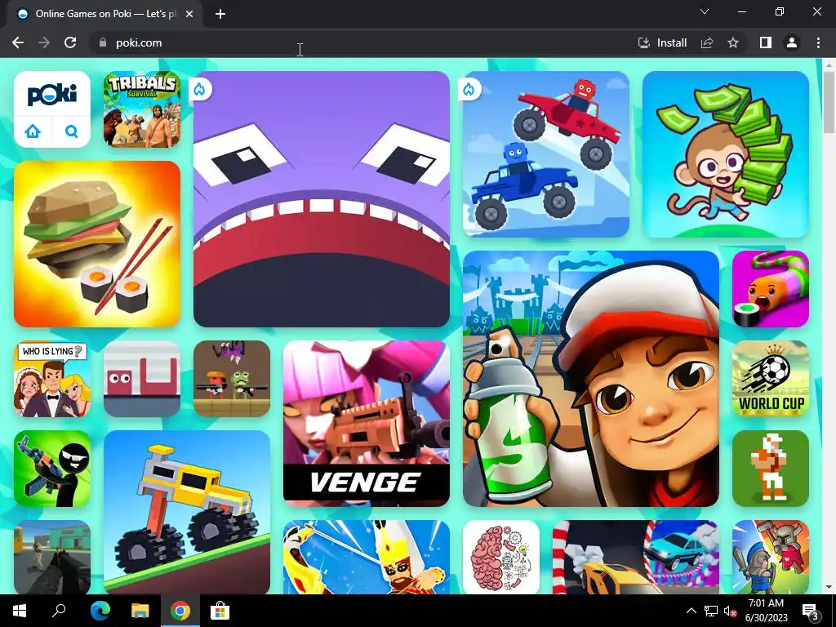Viewport: 836px width, 627px height.
Task: Open the brain puzzle game tile
Action: pyautogui.click(x=501, y=557)
